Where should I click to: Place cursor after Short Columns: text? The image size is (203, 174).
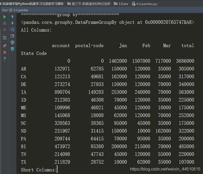[57, 170]
